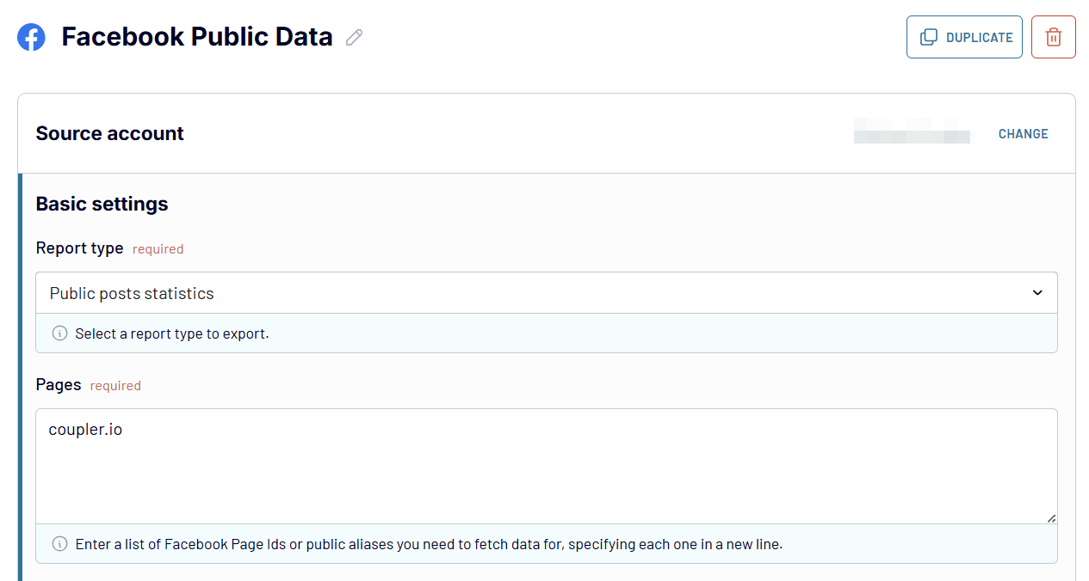
Task: Open the Report type dropdown
Action: [545, 292]
